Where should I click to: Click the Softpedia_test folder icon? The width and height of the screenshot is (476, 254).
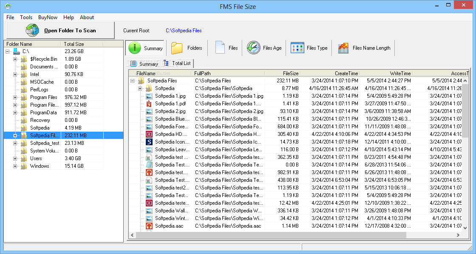pos(24,143)
